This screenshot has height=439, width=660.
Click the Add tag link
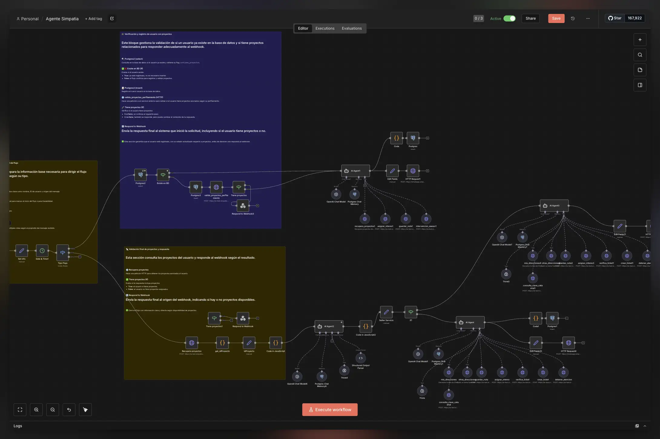click(x=94, y=19)
